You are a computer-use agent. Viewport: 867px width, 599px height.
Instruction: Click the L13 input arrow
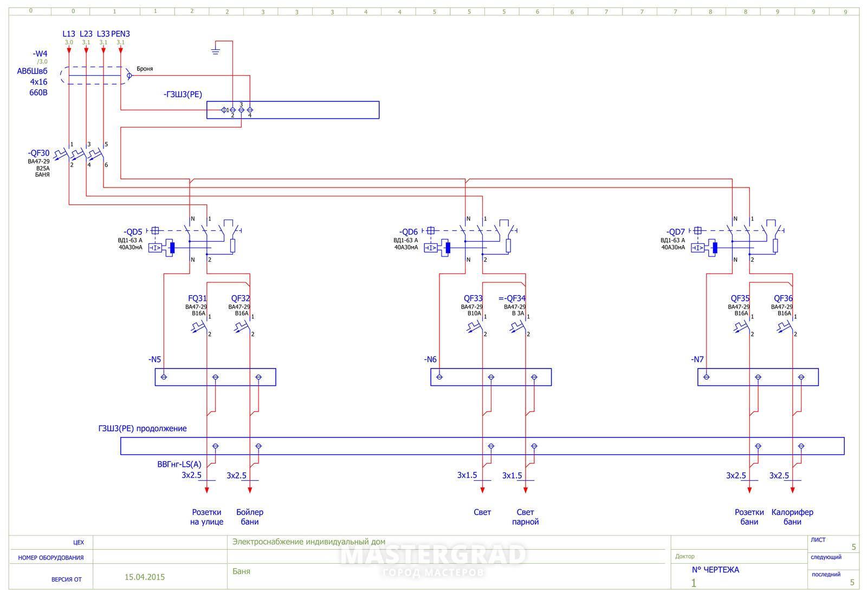coord(69,50)
